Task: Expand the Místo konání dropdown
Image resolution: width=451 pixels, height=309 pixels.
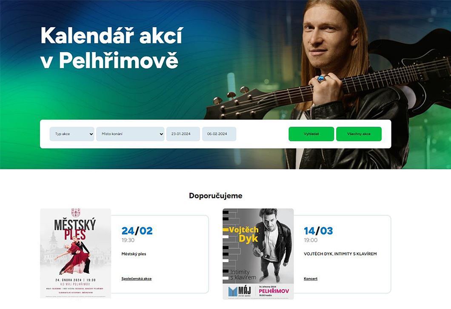Action: [130, 134]
